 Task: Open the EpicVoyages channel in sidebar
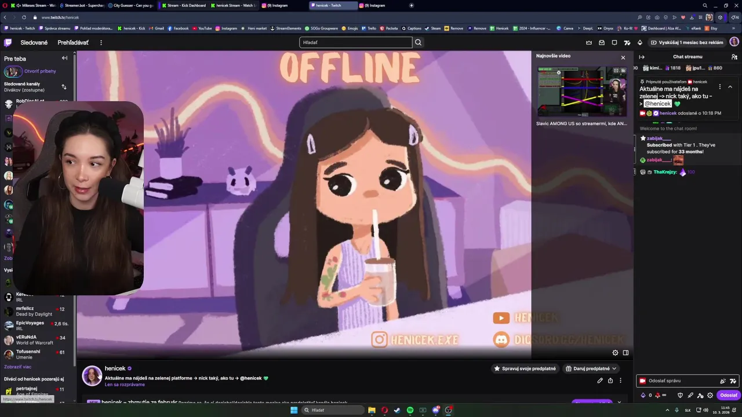coord(37,325)
